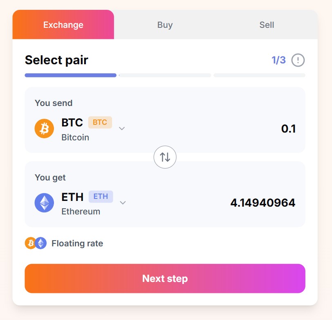This screenshot has width=332, height=320.
Task: Click the 1/3 step counter
Action: point(279,60)
